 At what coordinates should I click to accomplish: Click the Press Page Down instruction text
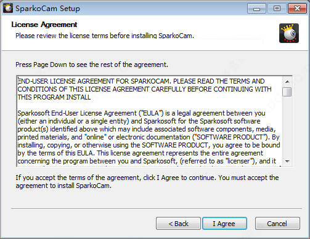(x=92, y=65)
